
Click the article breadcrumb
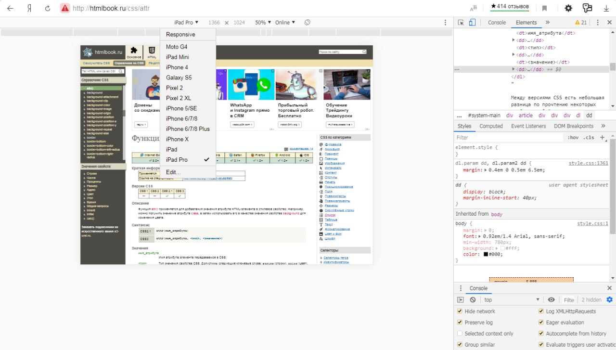(x=526, y=116)
